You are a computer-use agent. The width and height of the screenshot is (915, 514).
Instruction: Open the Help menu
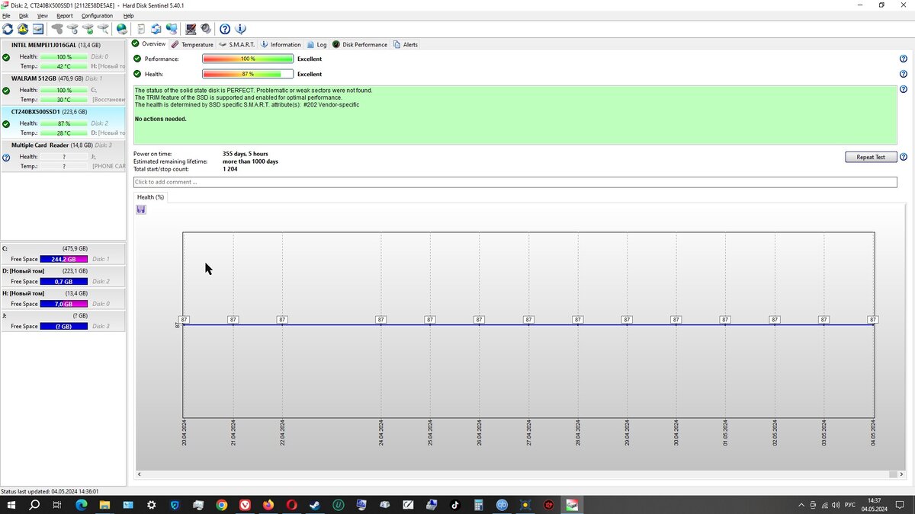(128, 15)
